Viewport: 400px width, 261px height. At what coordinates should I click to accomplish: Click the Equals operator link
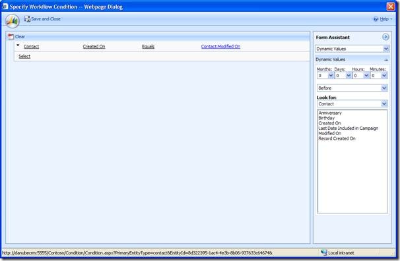pyautogui.click(x=149, y=47)
